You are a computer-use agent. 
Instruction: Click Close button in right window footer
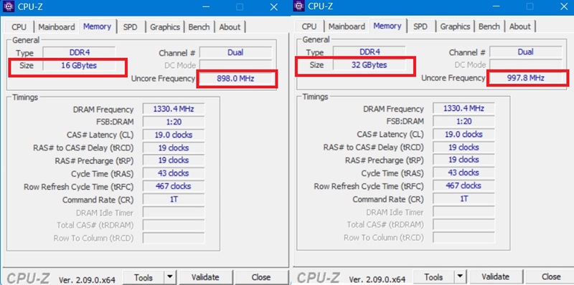click(x=551, y=276)
